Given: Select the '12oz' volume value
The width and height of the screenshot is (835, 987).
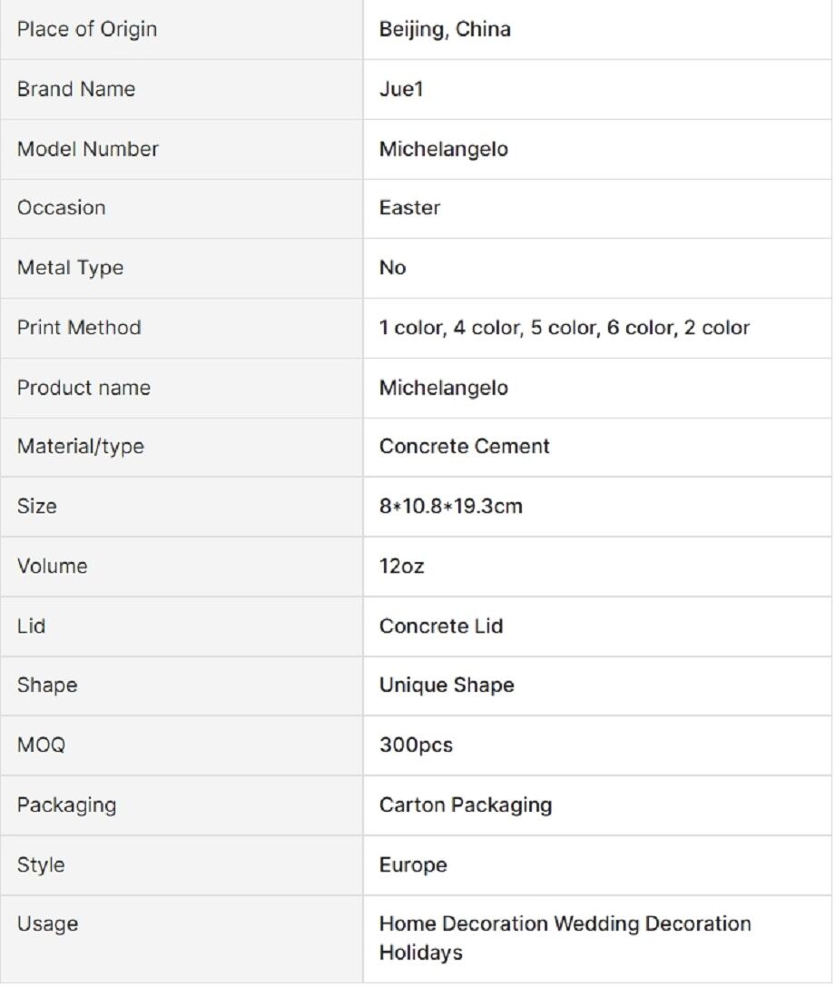Looking at the screenshot, I should pyautogui.click(x=401, y=567).
